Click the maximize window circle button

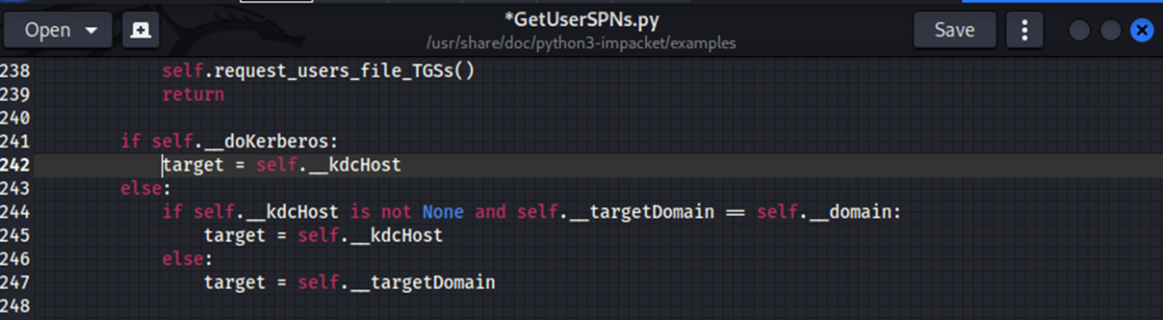(1110, 31)
